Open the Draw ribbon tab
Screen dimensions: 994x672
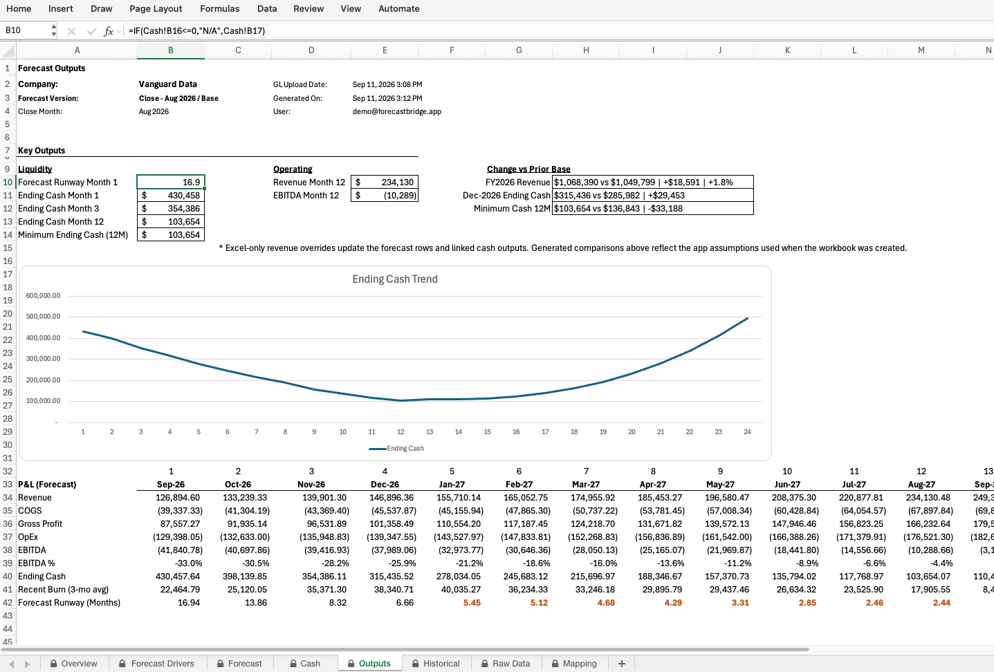[102, 9]
